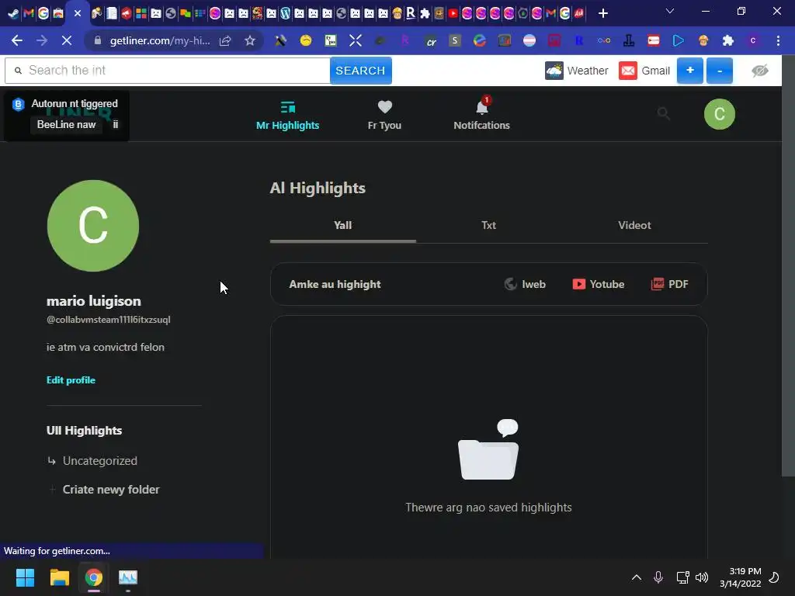
Task: Share this page from the address bar
Action: (225, 40)
